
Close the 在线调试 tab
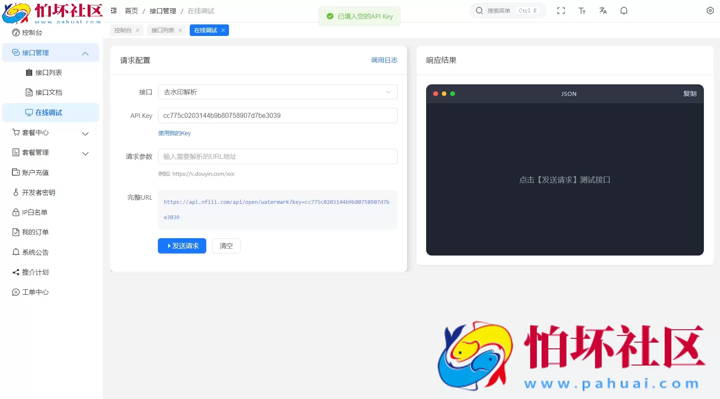pyautogui.click(x=223, y=30)
